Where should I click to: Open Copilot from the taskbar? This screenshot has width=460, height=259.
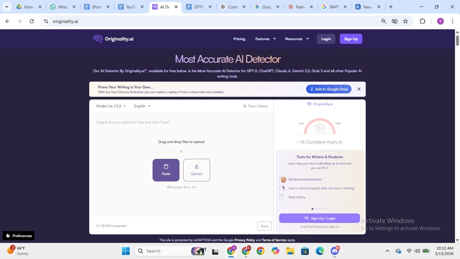[275, 251]
